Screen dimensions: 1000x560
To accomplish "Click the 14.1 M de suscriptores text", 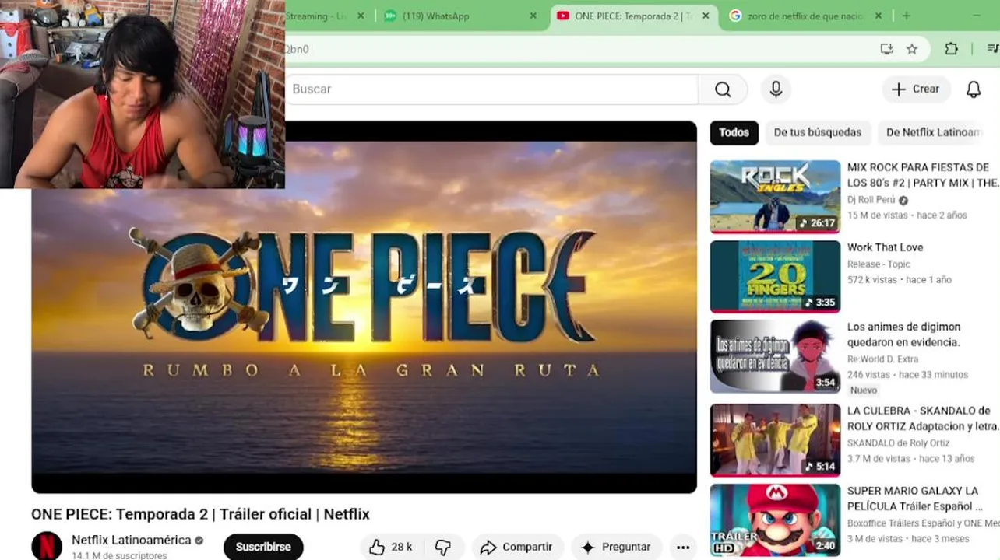I will coord(119,555).
